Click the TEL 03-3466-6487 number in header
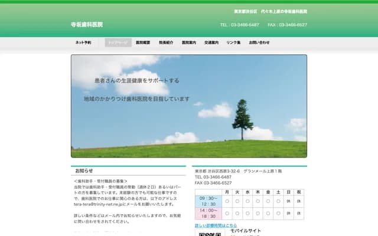The image size is (378, 236). tap(239, 25)
